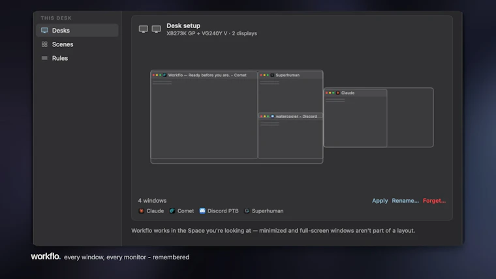Click the Superhuman app icon in the windows list
The height and width of the screenshot is (279, 496).
tap(247, 211)
